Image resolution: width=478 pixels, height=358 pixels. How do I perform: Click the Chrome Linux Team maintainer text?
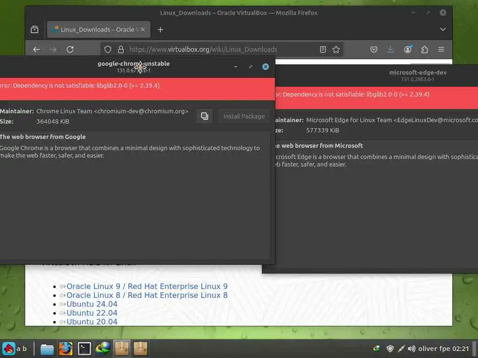(112, 111)
